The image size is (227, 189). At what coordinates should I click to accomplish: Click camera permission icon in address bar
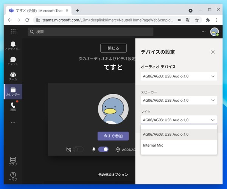pos(179,20)
